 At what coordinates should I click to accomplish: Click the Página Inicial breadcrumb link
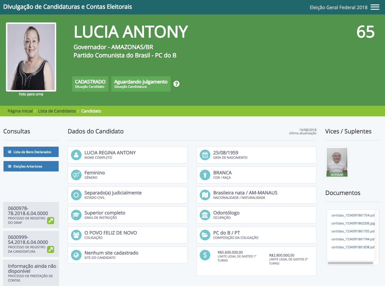[20, 111]
